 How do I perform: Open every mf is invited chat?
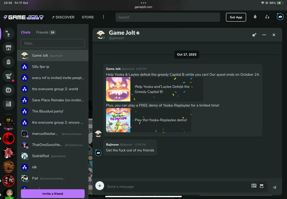click(x=53, y=78)
